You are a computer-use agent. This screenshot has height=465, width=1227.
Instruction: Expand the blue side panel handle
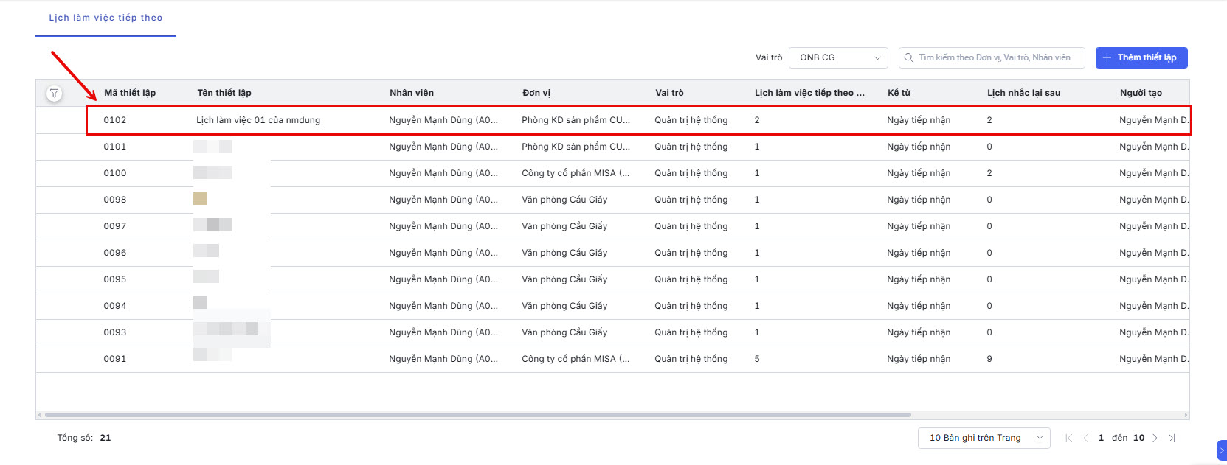1222,450
